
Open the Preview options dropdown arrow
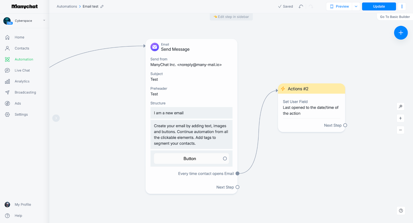(x=356, y=6)
